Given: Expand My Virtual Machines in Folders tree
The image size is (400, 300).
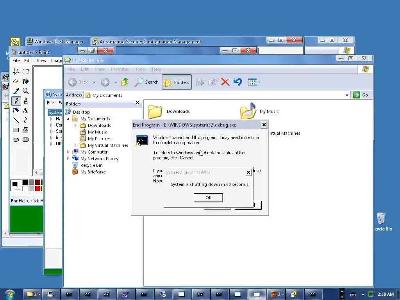Looking at the screenshot, I should pyautogui.click(x=75, y=145).
